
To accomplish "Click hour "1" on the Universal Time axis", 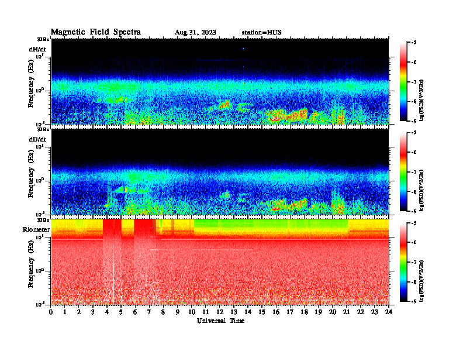I will (65, 312).
